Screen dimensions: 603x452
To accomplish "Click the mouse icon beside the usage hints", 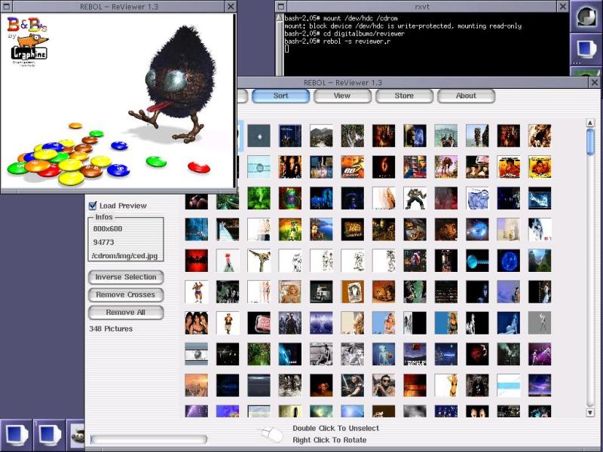I will (269, 435).
